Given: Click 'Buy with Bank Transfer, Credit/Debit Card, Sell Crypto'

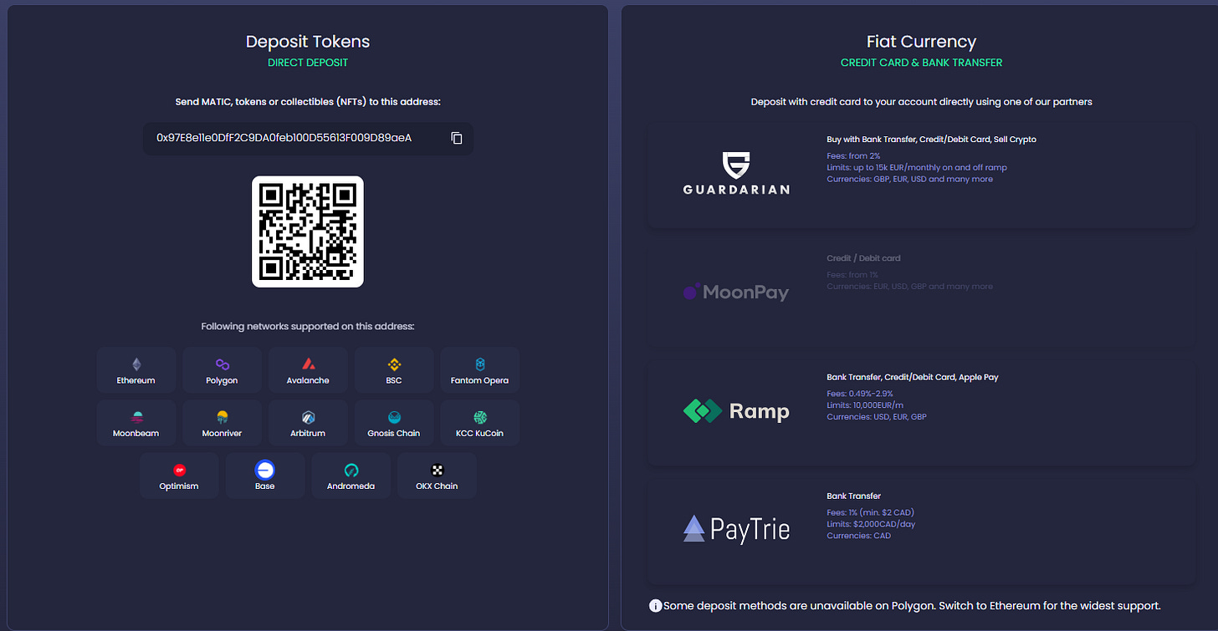Looking at the screenshot, I should click(932, 140).
